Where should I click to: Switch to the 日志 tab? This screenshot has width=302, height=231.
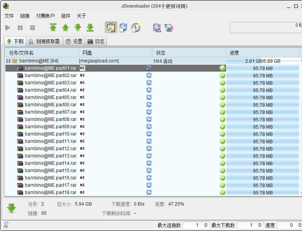[x=96, y=41]
